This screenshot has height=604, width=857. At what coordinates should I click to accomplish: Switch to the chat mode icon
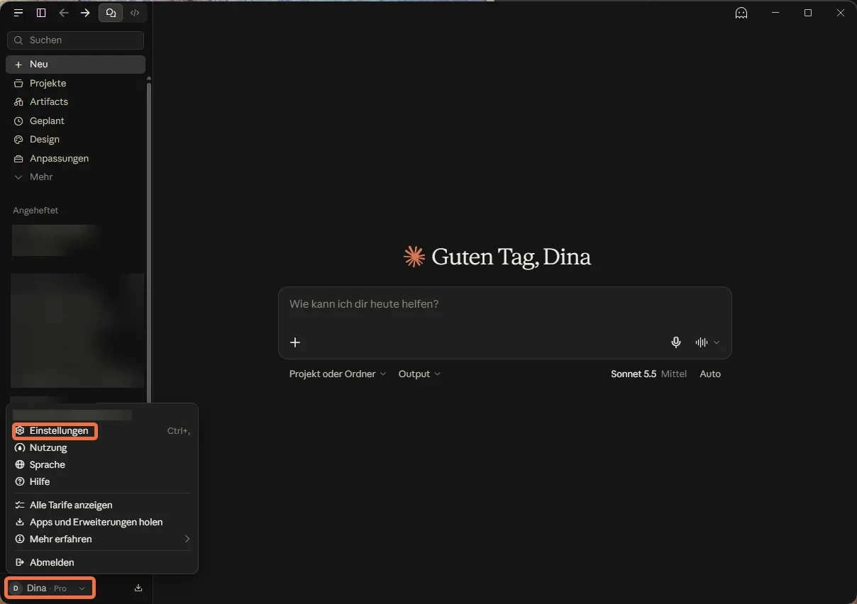(x=111, y=13)
